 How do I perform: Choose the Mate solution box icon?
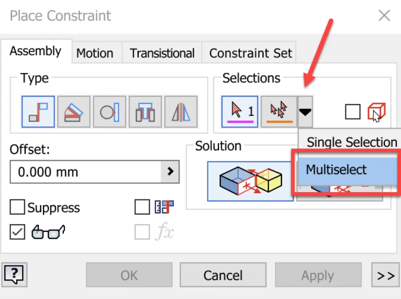pos(250,181)
